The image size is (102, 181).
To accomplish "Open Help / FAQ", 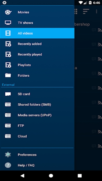I will 37,165.
